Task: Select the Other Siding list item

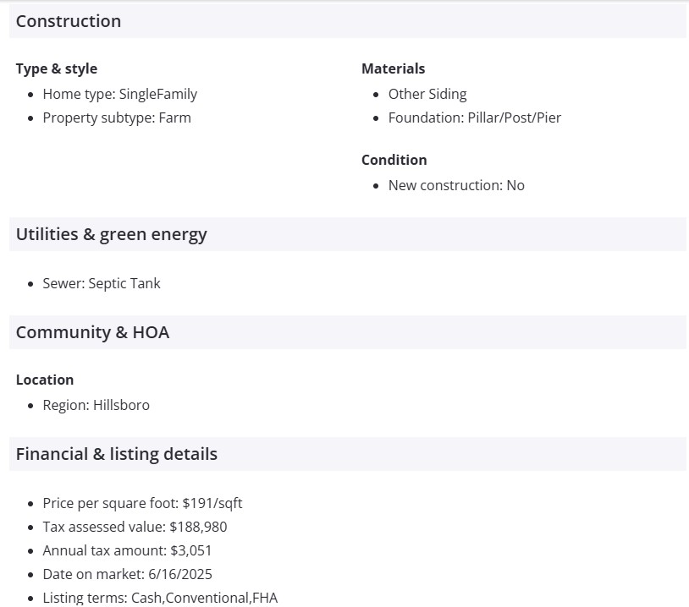Action: (x=427, y=94)
